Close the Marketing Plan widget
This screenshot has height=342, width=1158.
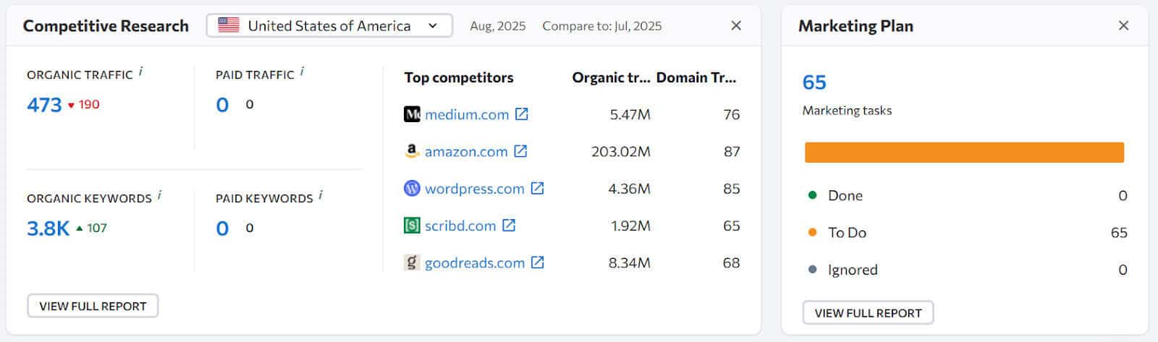(1123, 25)
